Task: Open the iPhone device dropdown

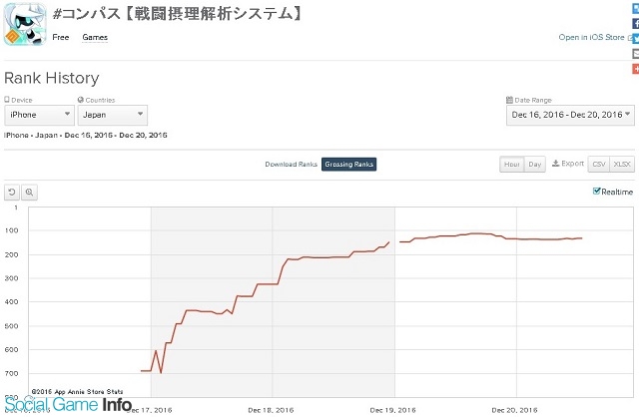Action: pyautogui.click(x=40, y=115)
